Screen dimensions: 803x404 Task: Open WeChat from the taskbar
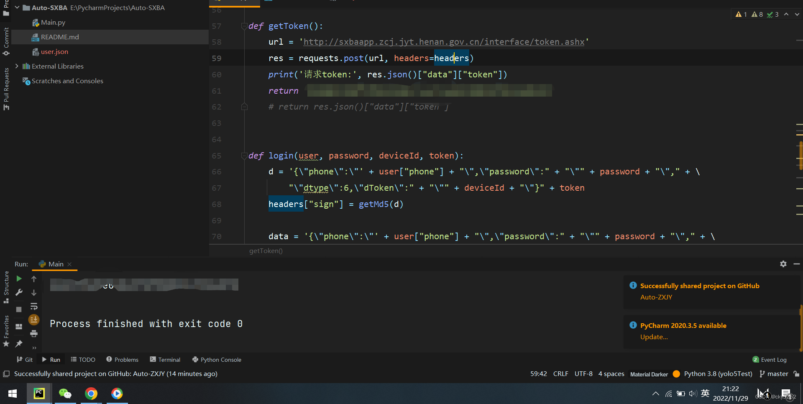65,394
